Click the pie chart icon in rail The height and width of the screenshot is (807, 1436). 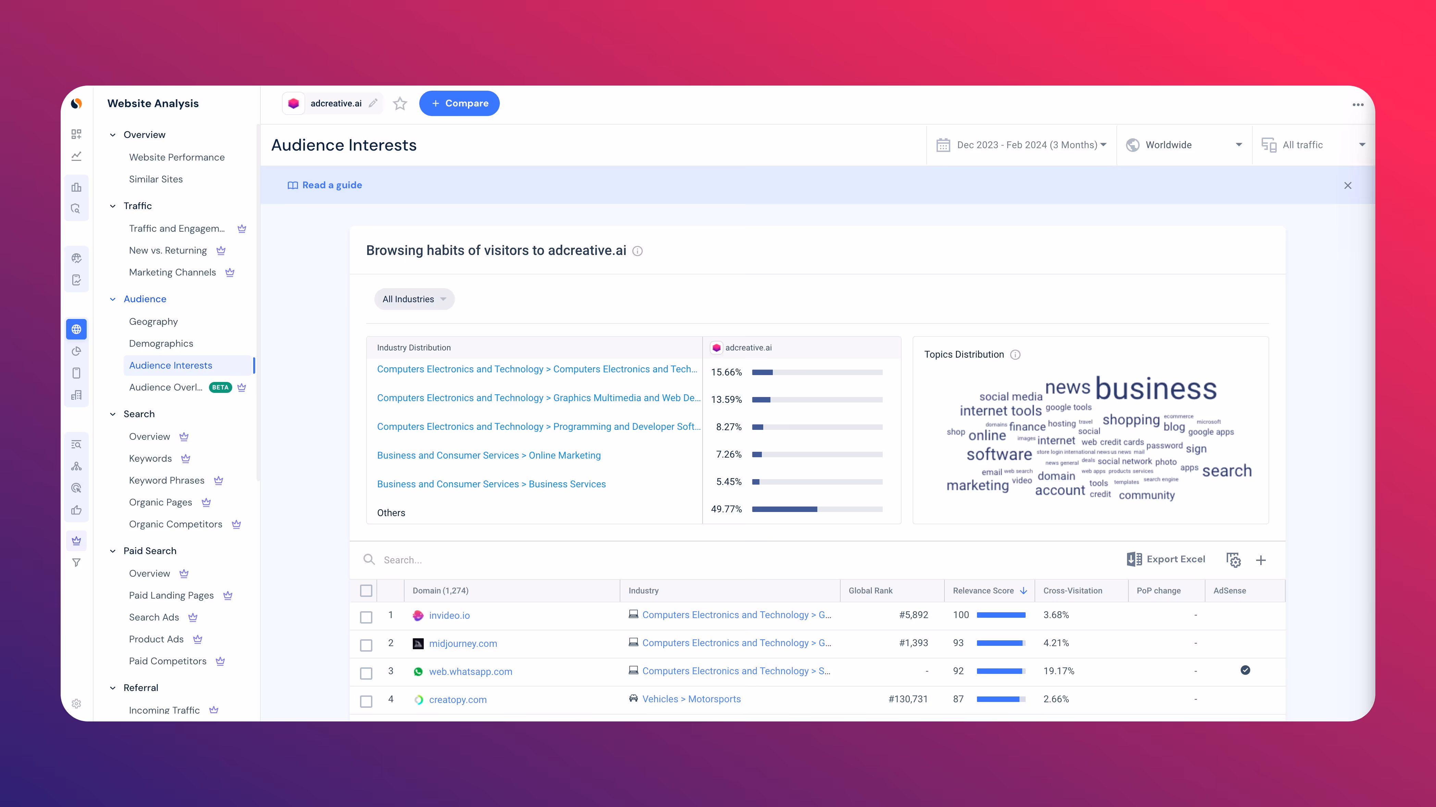[76, 351]
